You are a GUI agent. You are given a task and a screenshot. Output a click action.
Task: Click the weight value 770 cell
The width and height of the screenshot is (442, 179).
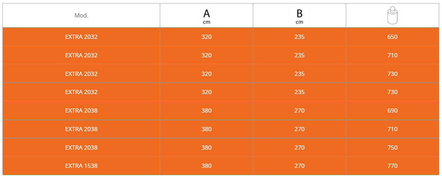pos(392,166)
